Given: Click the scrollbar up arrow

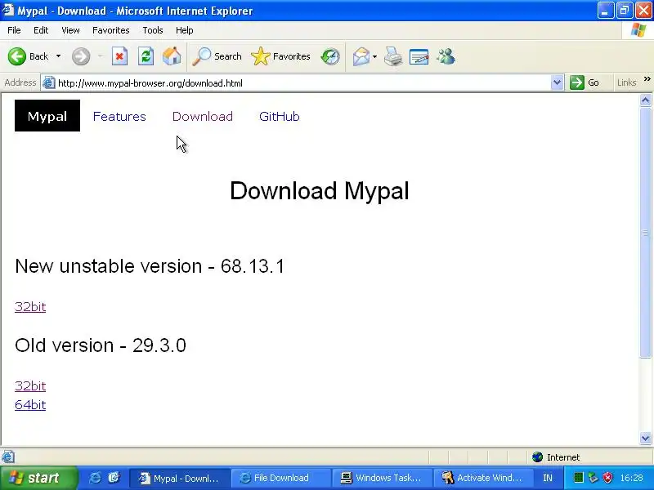Looking at the screenshot, I should click(645, 100).
